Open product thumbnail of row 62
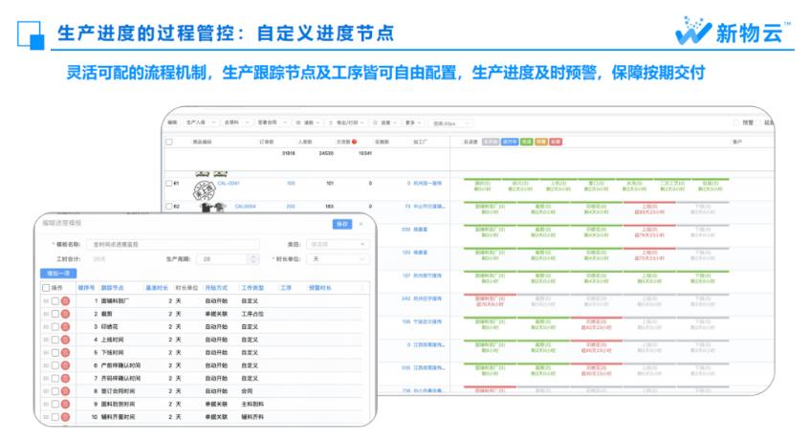Viewport: 810px width, 441px height. 213,207
